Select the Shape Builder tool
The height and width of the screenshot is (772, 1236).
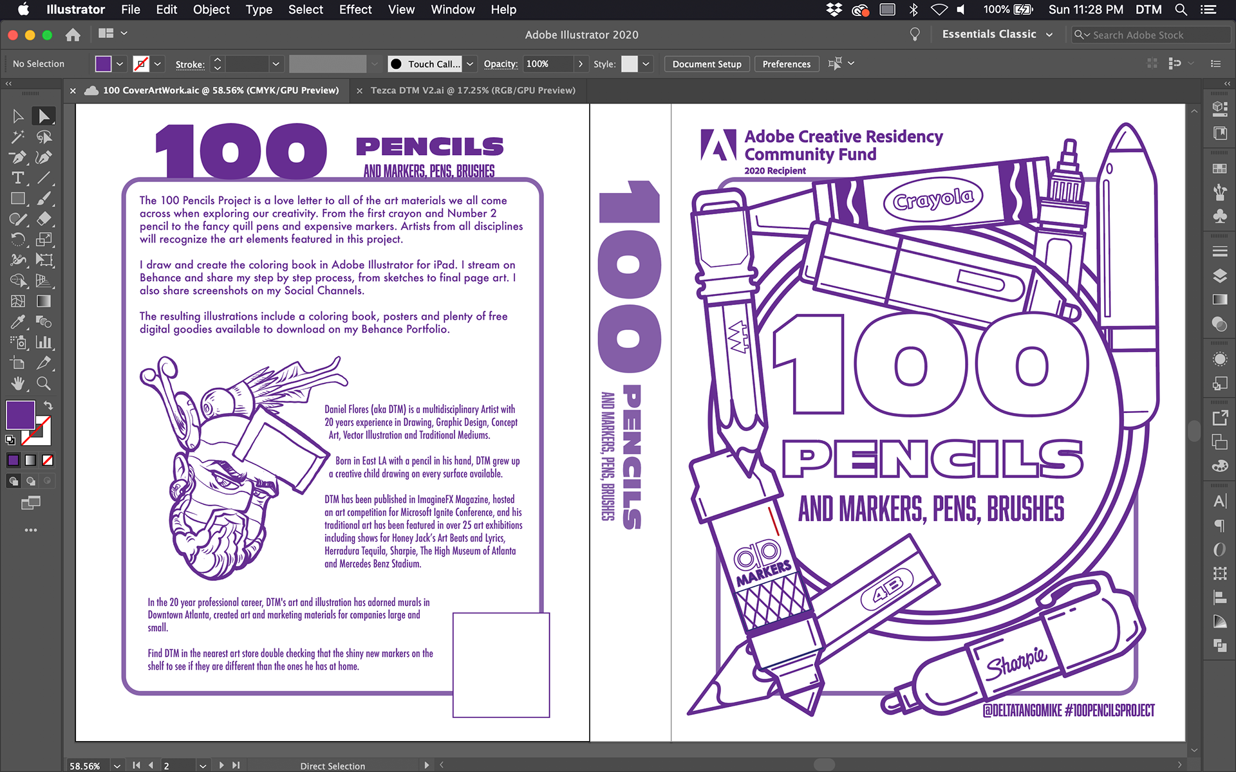[18, 280]
